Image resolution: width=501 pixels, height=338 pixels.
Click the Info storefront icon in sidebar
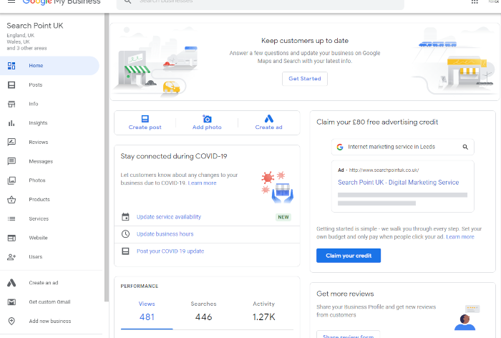(x=11, y=104)
